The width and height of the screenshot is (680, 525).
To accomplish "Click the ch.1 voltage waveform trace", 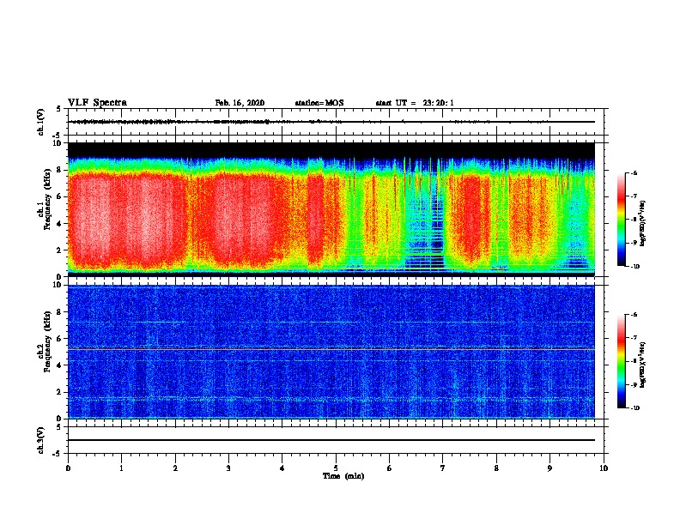I will [x=331, y=122].
